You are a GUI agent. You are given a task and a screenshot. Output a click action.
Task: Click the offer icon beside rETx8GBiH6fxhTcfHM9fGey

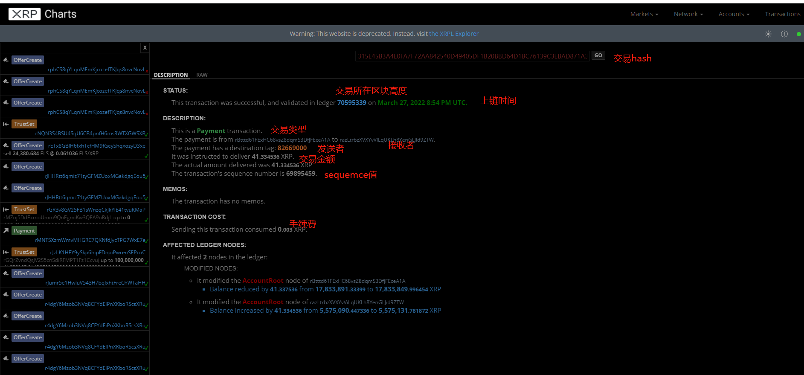point(6,145)
